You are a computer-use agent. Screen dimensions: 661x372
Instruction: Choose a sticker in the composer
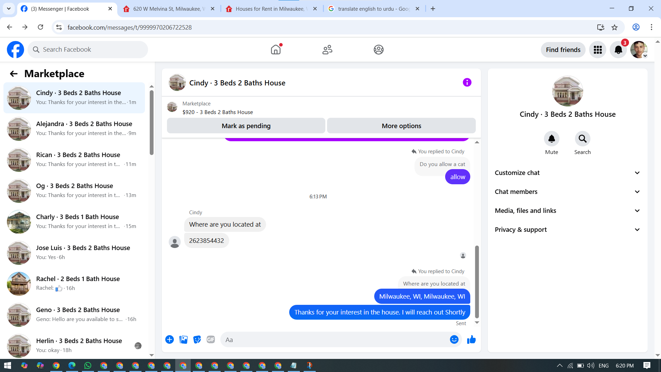[197, 340]
